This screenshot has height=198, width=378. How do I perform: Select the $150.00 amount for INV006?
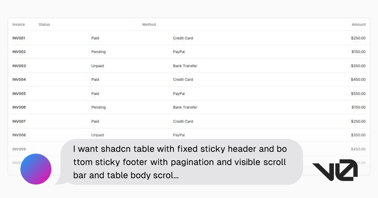[358, 107]
